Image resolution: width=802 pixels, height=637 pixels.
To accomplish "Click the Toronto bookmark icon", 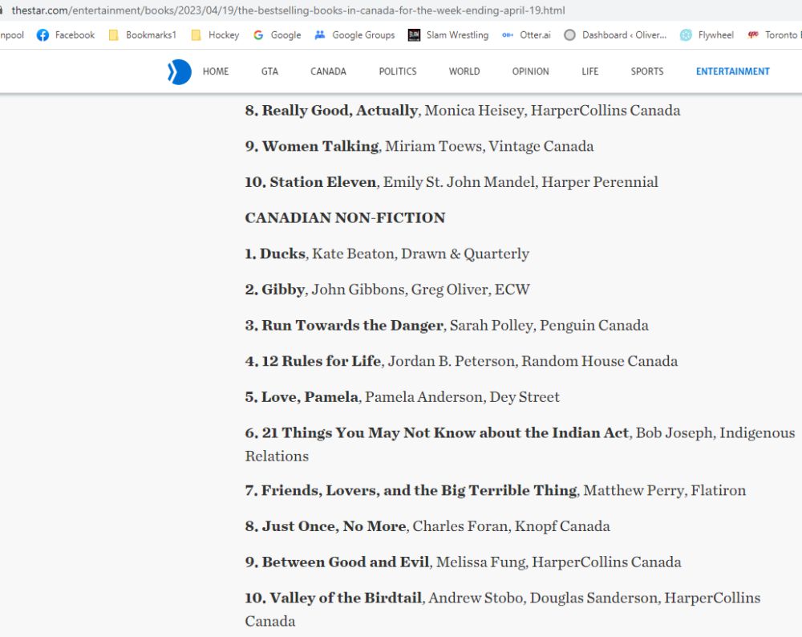I will [x=753, y=34].
